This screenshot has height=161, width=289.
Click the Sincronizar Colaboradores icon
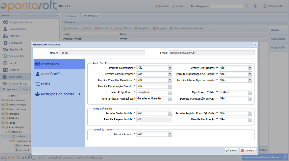[171, 29]
